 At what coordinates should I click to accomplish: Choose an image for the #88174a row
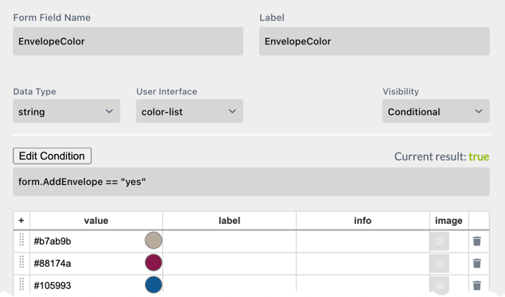click(440, 264)
